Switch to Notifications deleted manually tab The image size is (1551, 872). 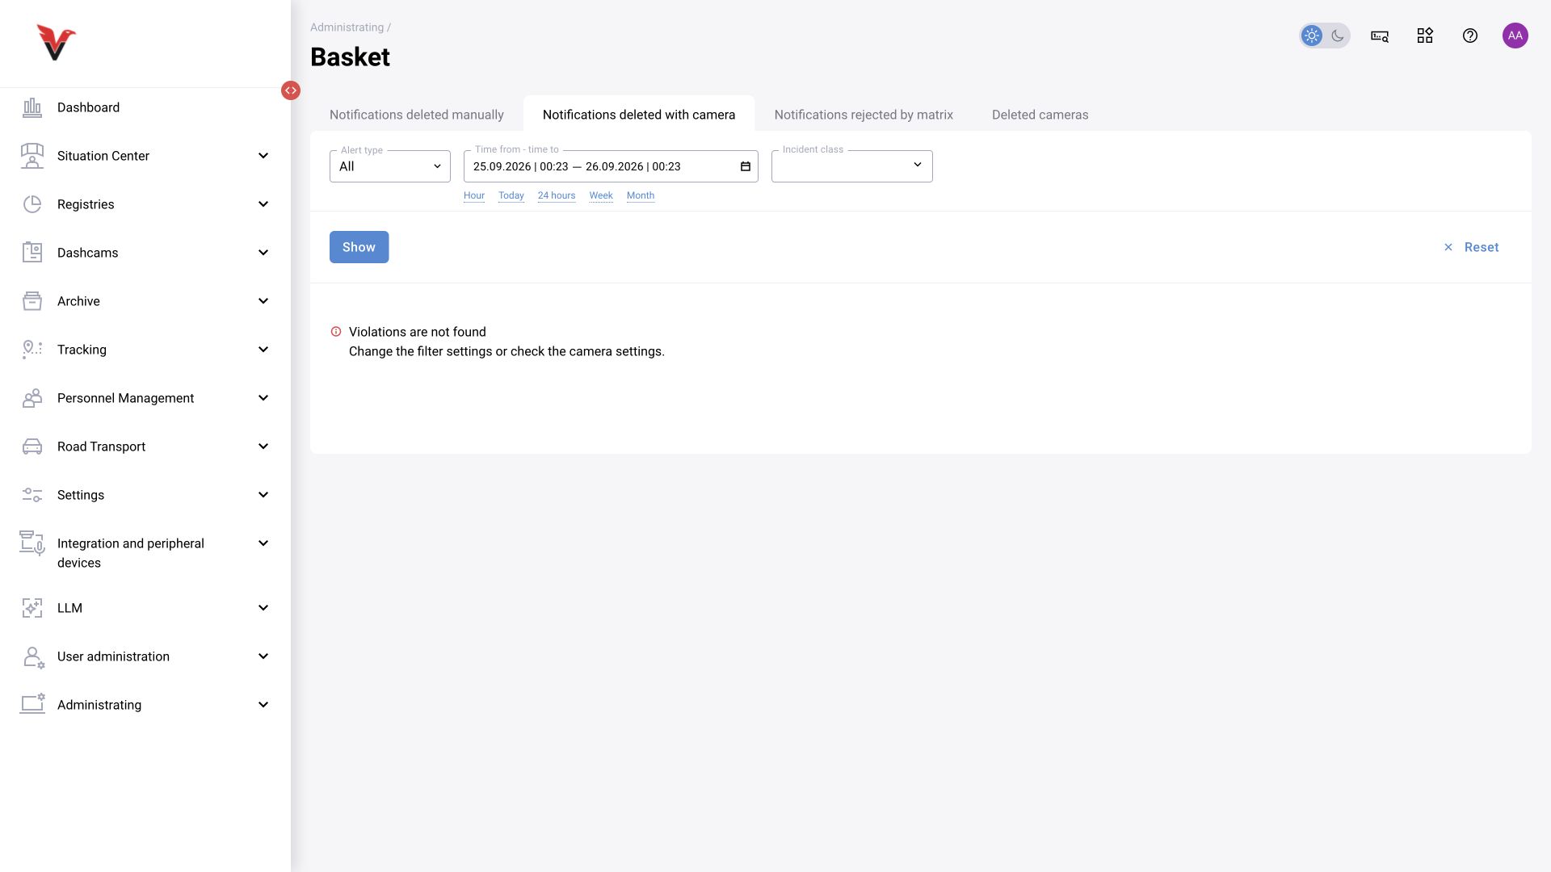[417, 115]
